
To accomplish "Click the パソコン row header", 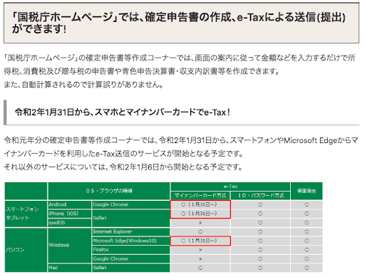I will [x=26, y=250].
